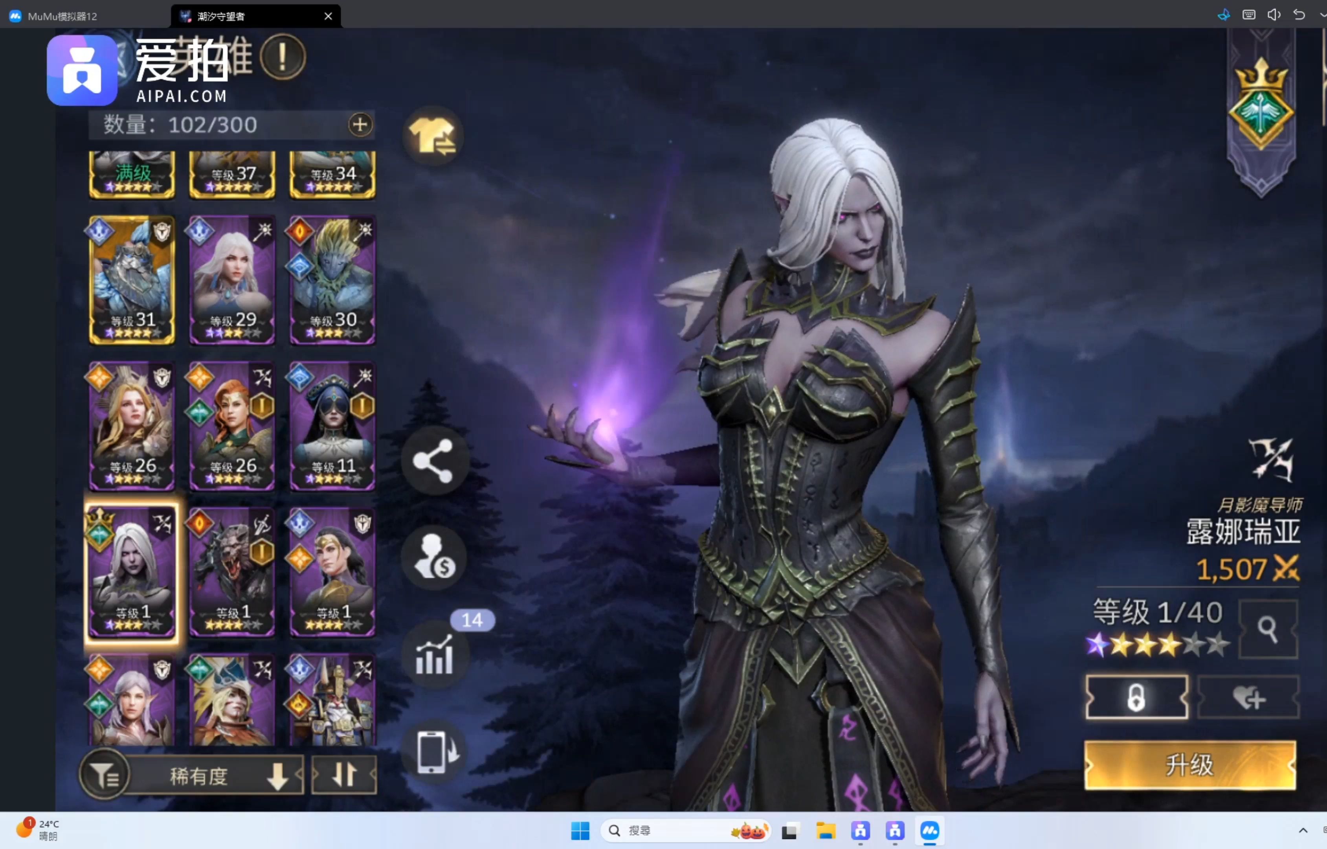Click the hero star rating row
This screenshot has height=849, width=1327.
pos(1157,644)
